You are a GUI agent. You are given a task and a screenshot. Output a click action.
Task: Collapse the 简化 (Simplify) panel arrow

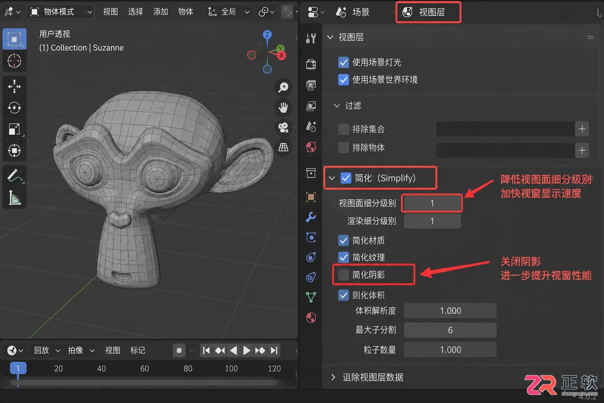pos(332,178)
